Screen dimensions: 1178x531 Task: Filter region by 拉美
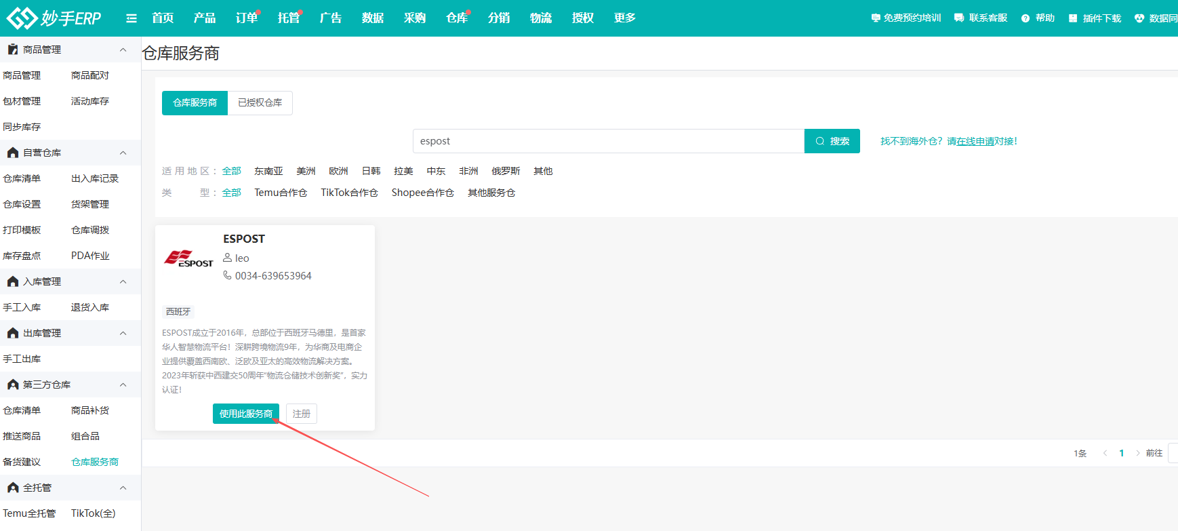tap(403, 171)
